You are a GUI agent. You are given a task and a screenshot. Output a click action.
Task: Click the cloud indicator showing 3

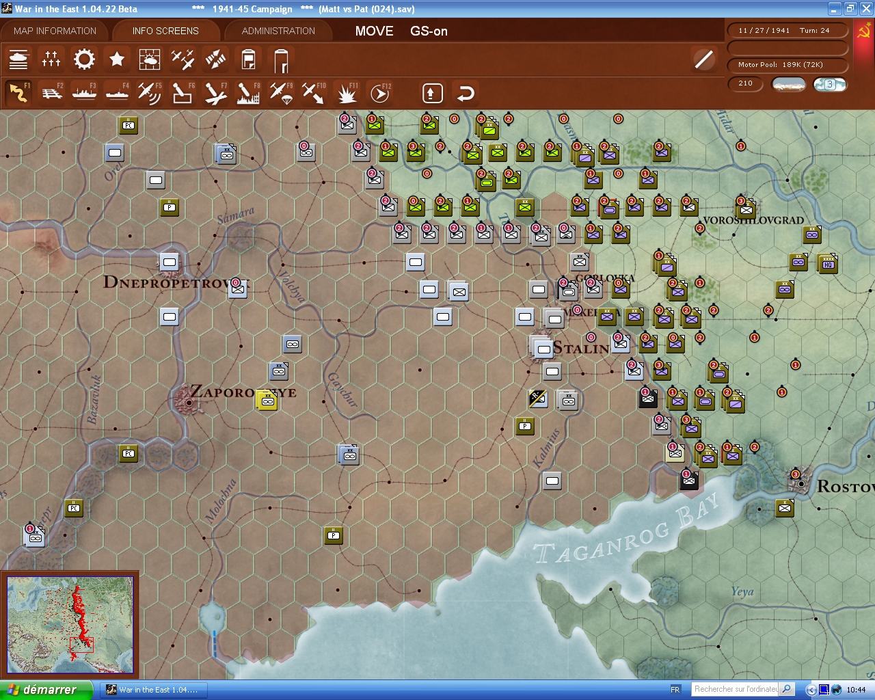(x=829, y=84)
